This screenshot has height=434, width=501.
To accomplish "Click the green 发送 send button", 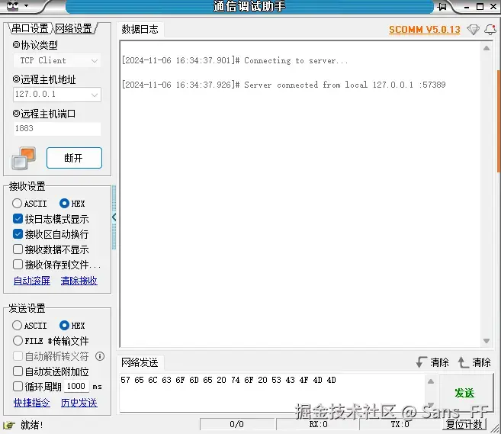I will [464, 393].
